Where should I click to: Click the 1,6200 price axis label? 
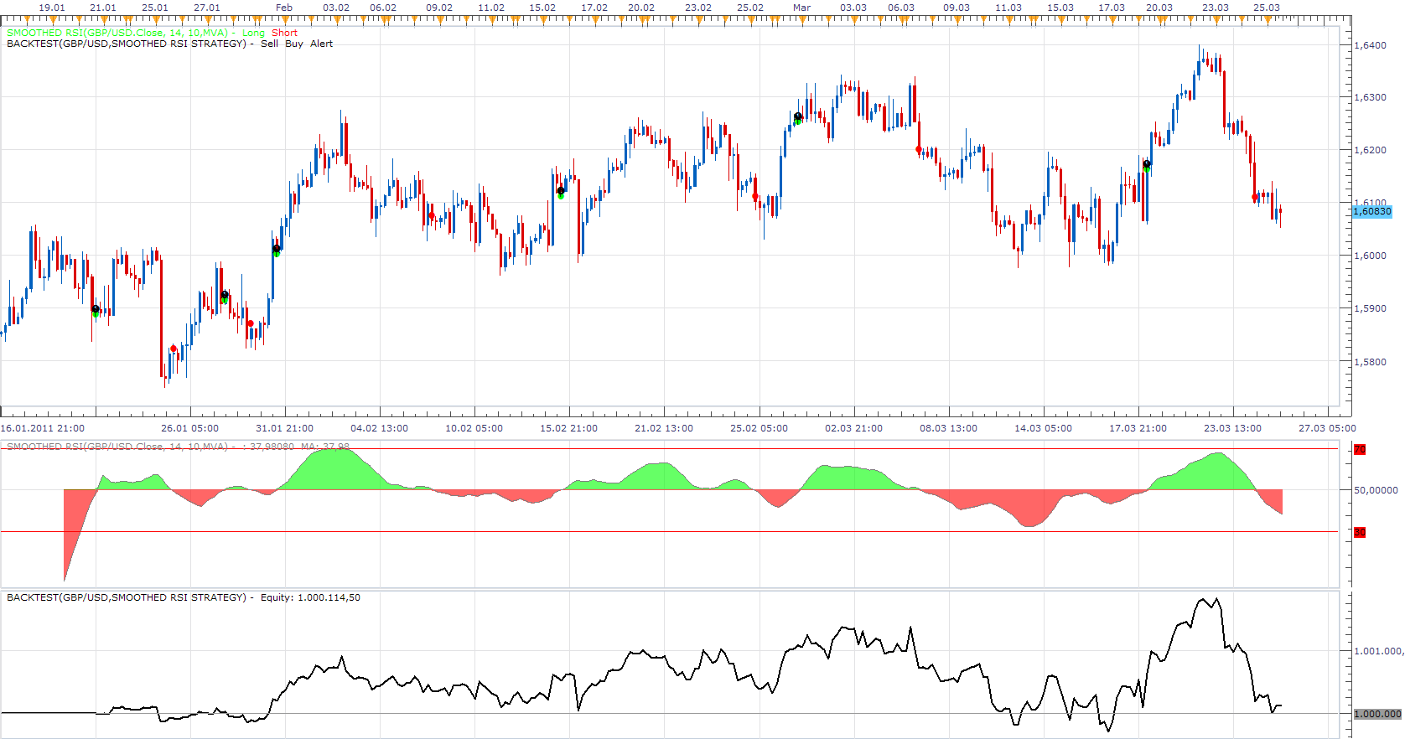coord(1370,150)
